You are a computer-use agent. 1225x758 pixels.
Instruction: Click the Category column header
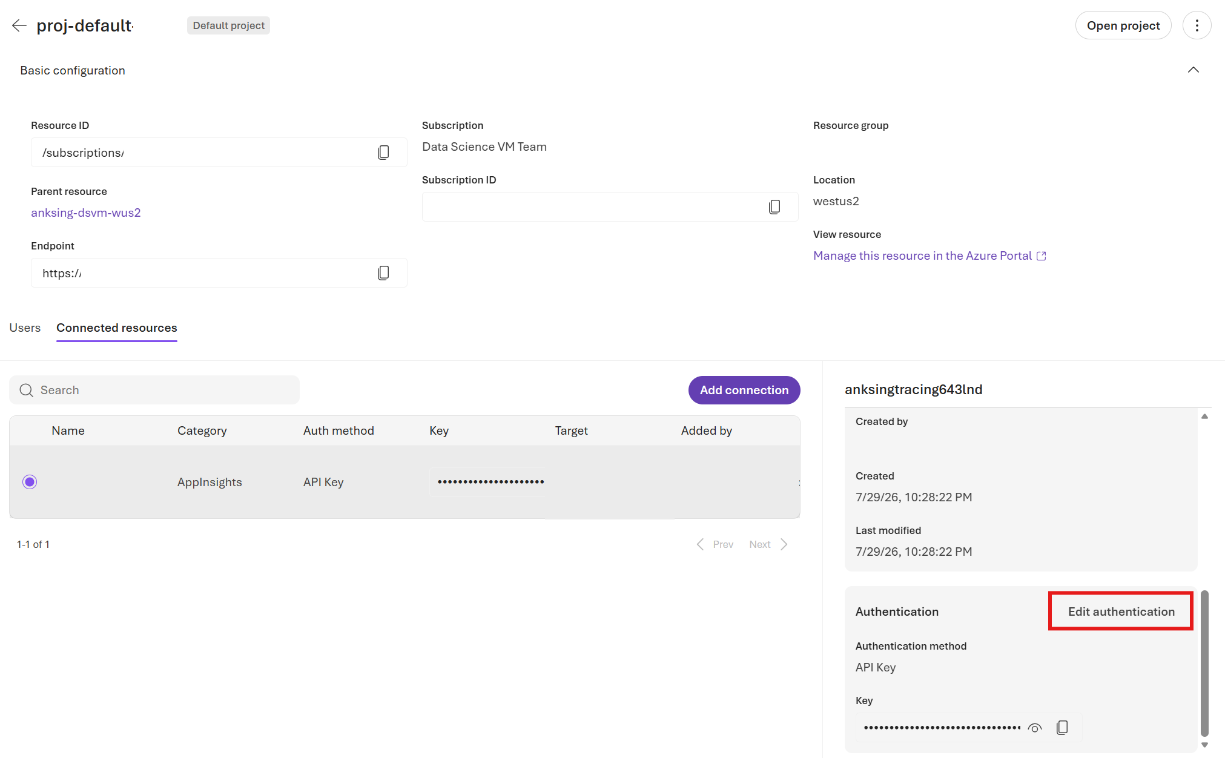click(202, 430)
